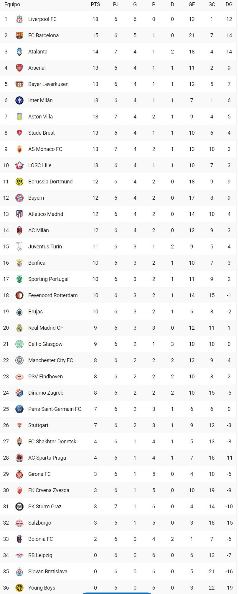Click the DG column header
The width and height of the screenshot is (239, 594).
[229, 5]
